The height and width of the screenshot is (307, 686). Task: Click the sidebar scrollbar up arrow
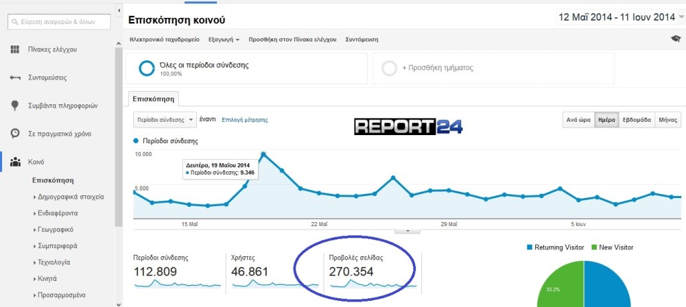coord(119,43)
